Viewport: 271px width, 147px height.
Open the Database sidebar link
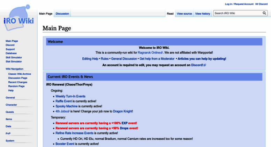click(11, 54)
